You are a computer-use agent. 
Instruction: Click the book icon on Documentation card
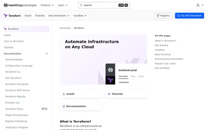pos(64,106)
